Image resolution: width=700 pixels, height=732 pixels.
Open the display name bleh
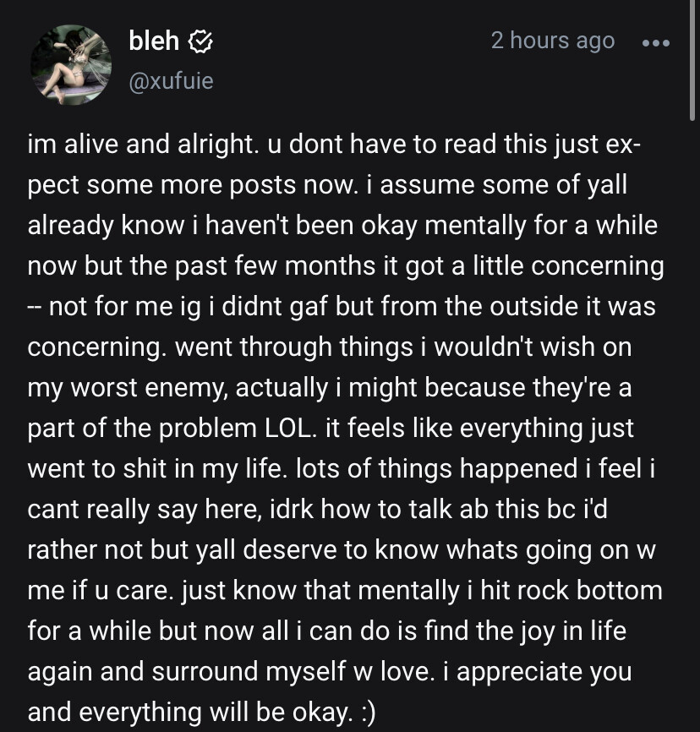coord(154,41)
